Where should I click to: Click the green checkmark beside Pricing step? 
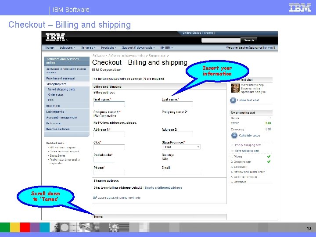click(x=269, y=156)
